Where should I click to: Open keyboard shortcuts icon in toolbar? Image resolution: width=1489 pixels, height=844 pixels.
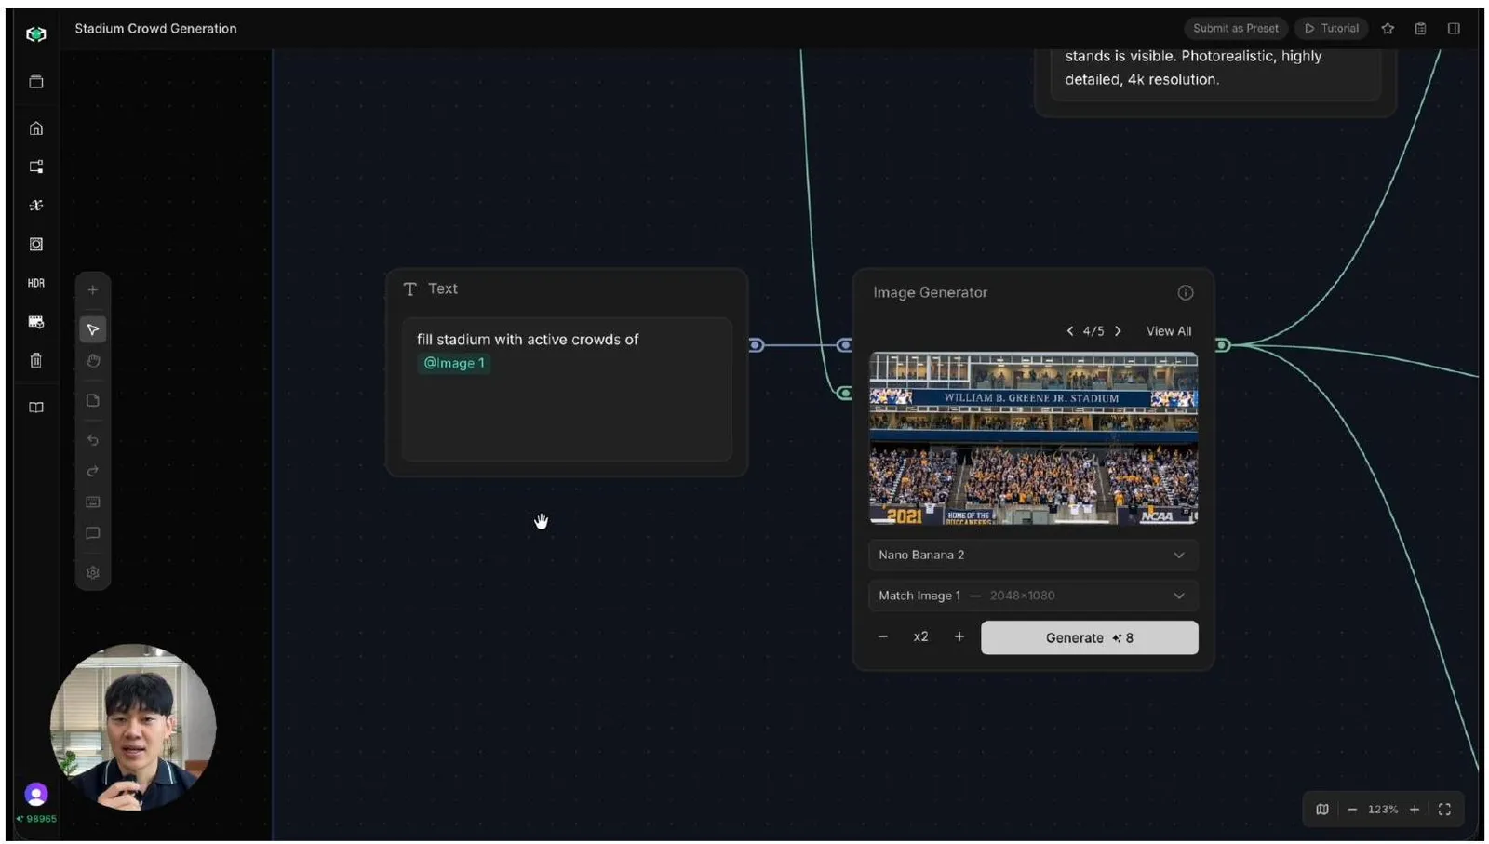(93, 502)
